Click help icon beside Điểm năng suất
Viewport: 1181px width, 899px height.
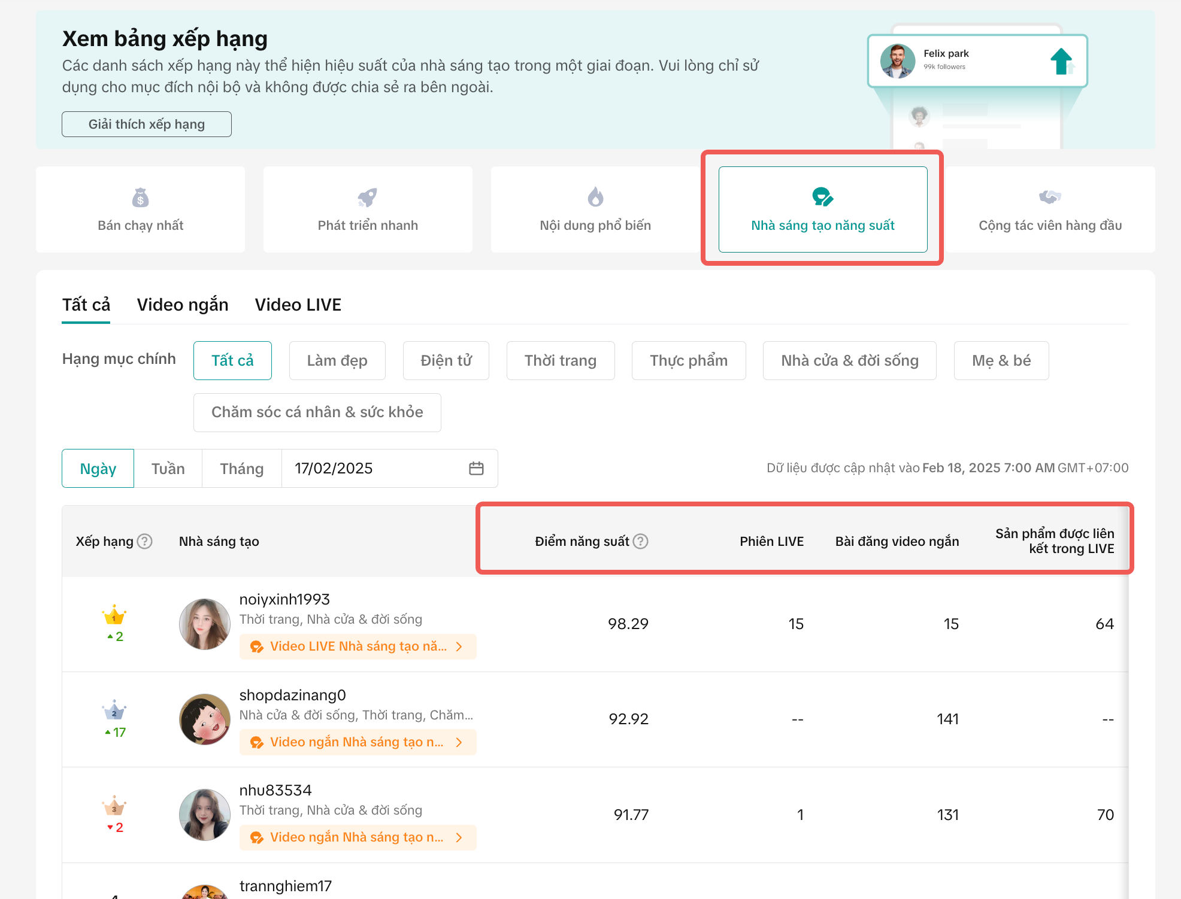(641, 541)
